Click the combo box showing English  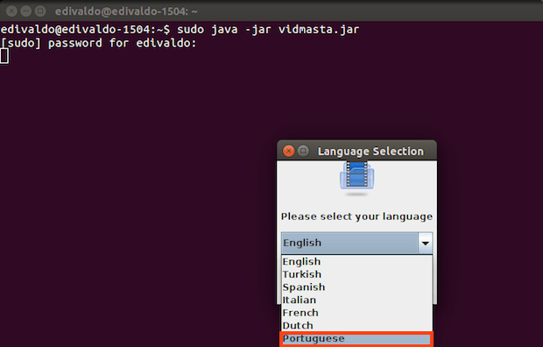pos(357,243)
